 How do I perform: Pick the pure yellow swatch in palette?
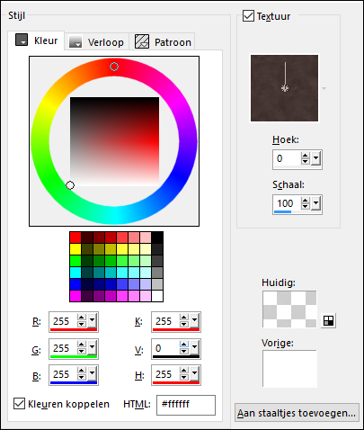point(75,249)
